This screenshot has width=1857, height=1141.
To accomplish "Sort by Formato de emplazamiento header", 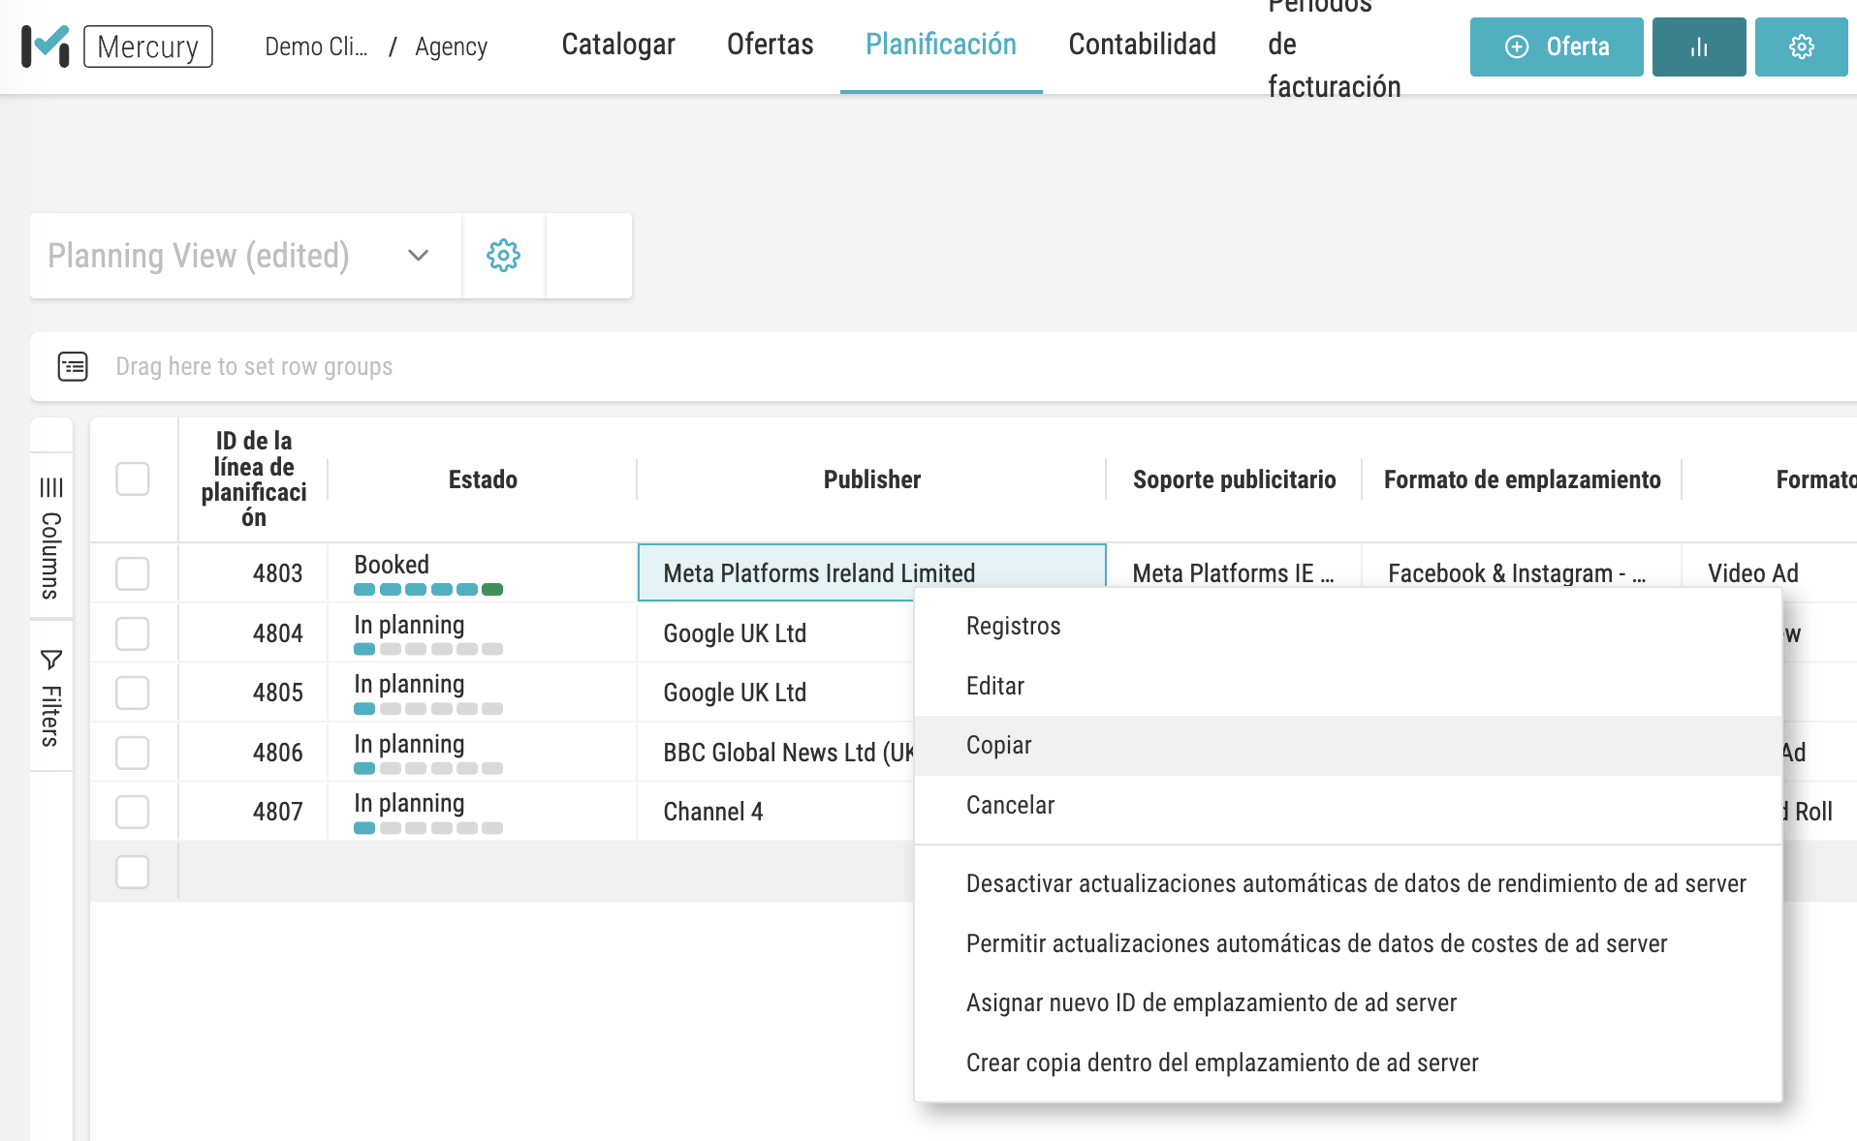I will (x=1522, y=479).
